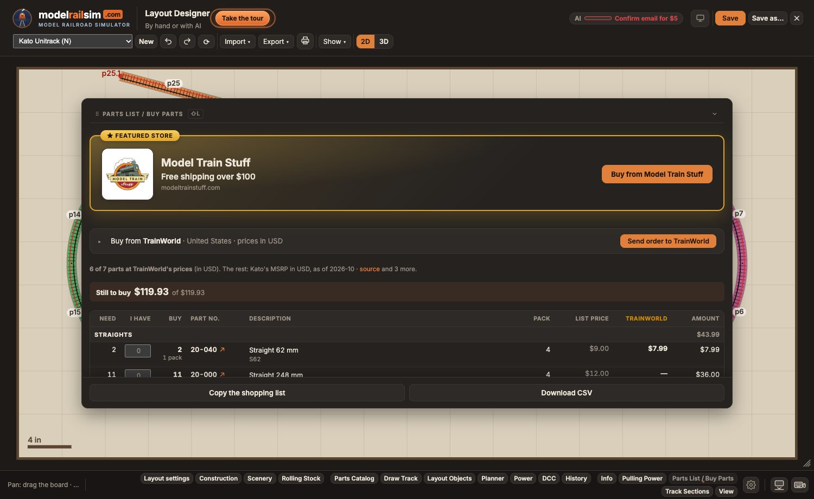Viewport: 814px width, 499px height.
Task: Click Copy the shopping list button
Action: [x=247, y=393]
